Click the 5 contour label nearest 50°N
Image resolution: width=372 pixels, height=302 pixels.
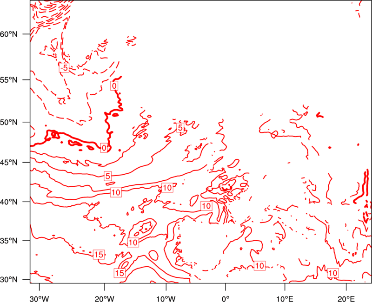pyautogui.click(x=180, y=128)
